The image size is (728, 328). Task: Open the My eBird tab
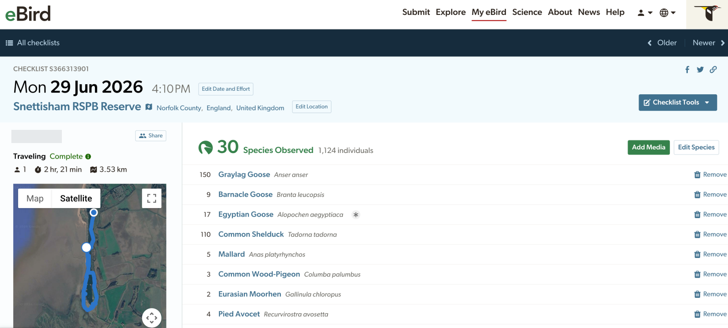coord(489,12)
